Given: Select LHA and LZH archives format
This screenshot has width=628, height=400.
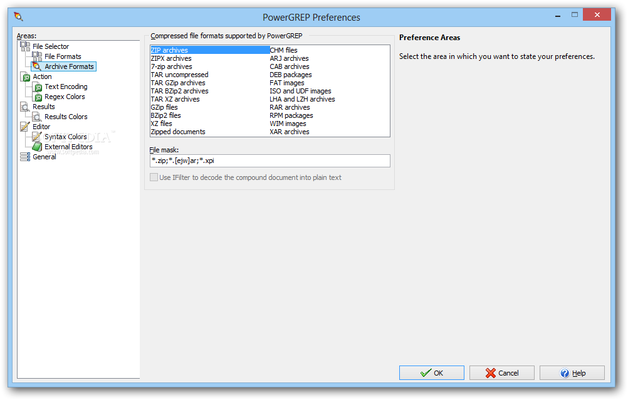Looking at the screenshot, I should pos(302,99).
